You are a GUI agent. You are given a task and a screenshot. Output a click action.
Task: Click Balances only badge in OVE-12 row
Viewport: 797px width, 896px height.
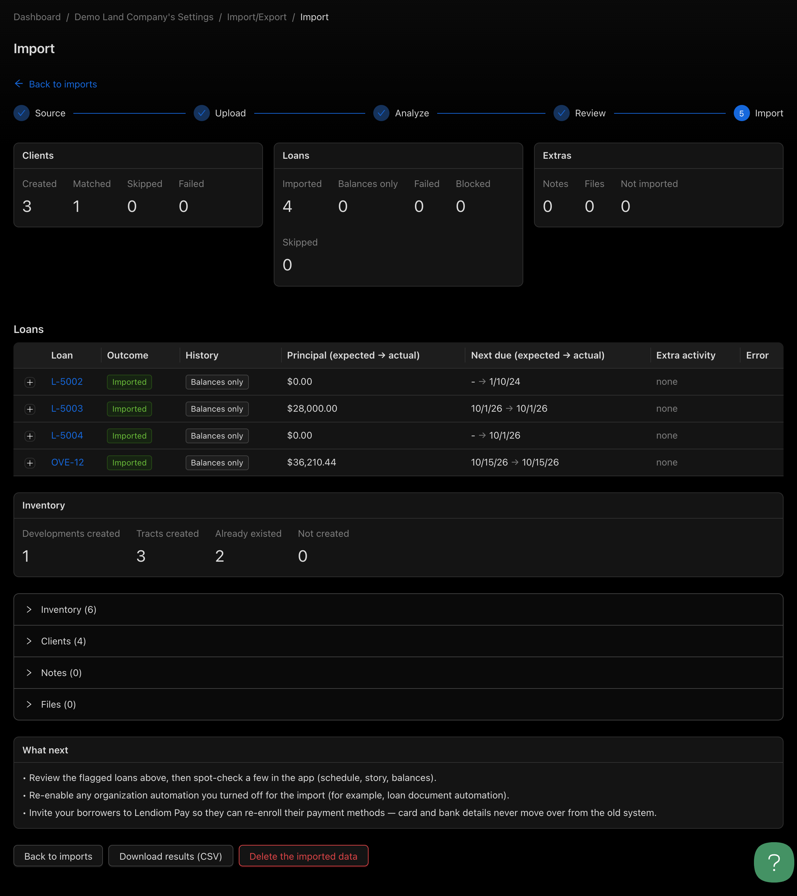(217, 462)
